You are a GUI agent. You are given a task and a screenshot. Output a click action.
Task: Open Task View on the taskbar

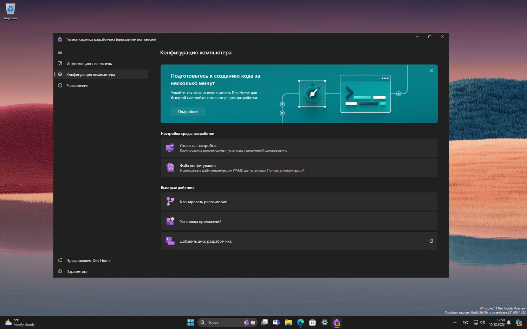coord(265,322)
